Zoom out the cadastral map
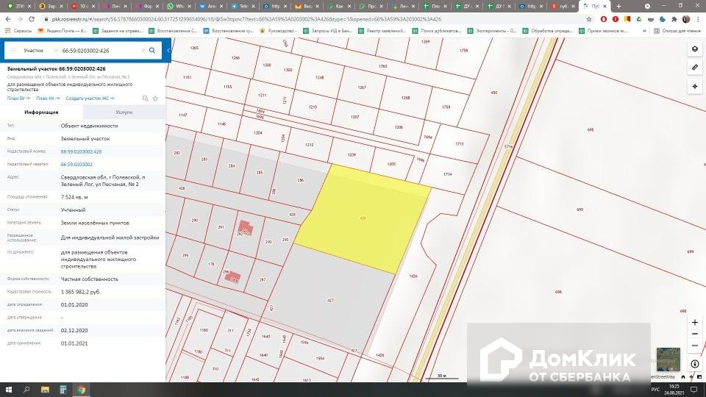Viewport: 706px width, 397px height. coord(695,346)
